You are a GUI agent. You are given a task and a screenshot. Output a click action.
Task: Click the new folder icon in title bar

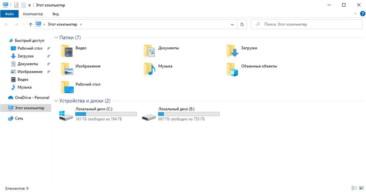click(x=23, y=5)
